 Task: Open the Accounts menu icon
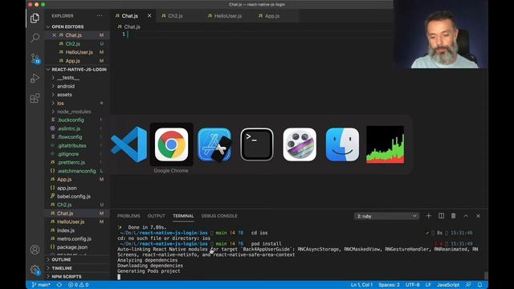pos(35,250)
